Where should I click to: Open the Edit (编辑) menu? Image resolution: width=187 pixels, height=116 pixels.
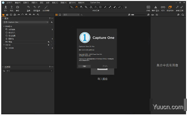(18, 2)
